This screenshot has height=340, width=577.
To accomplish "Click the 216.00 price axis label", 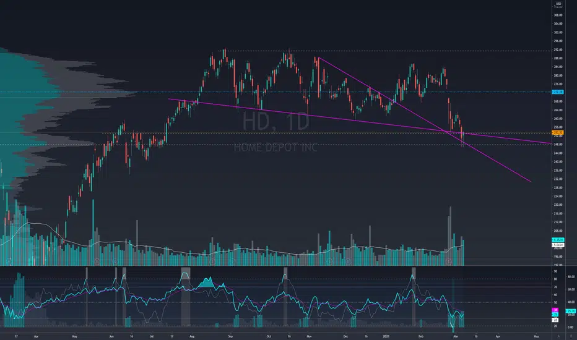I will pos(558,213).
